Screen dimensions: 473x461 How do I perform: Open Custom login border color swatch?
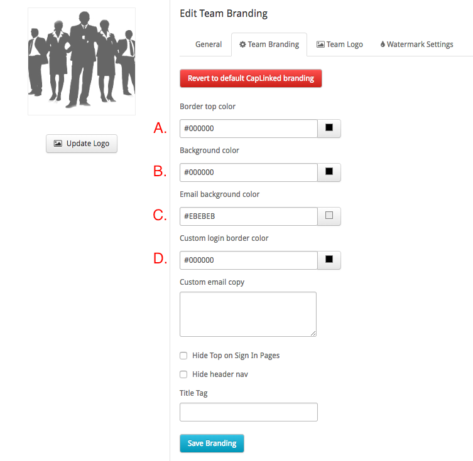coord(329,260)
